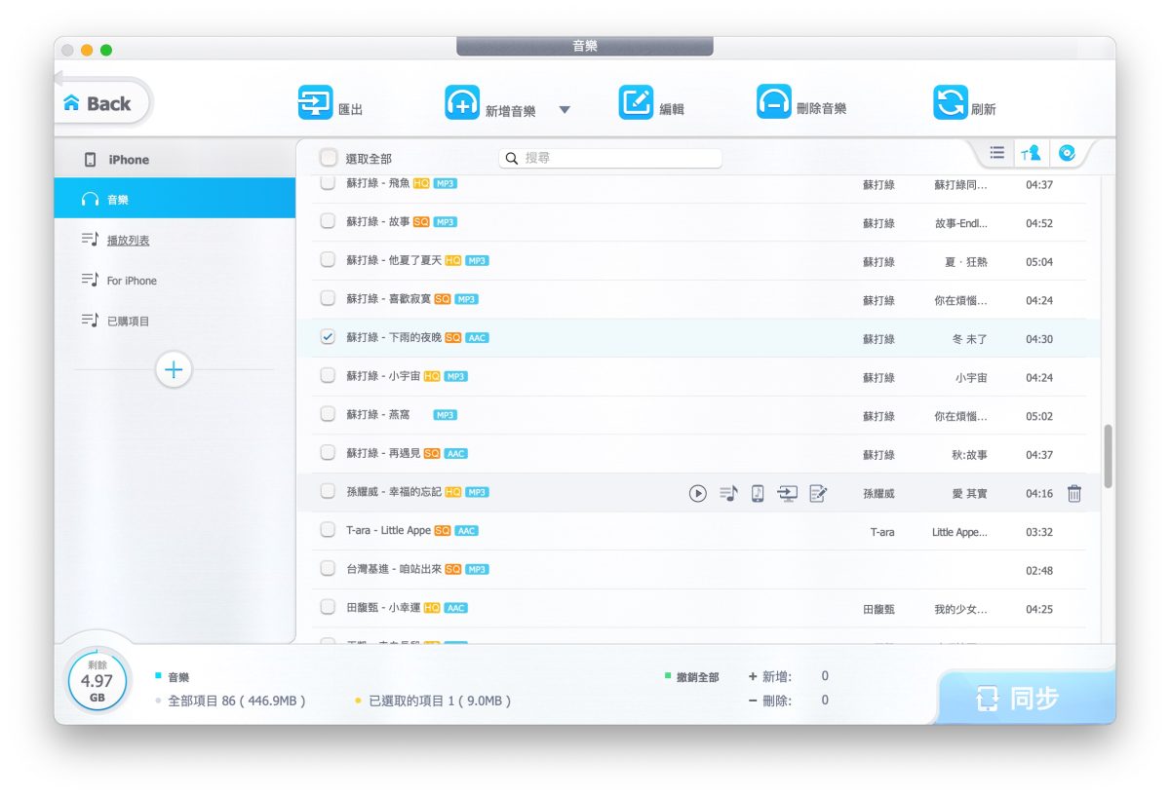Select the For iPhone playlist
Viewport: 1170px width, 796px height.
(x=132, y=281)
